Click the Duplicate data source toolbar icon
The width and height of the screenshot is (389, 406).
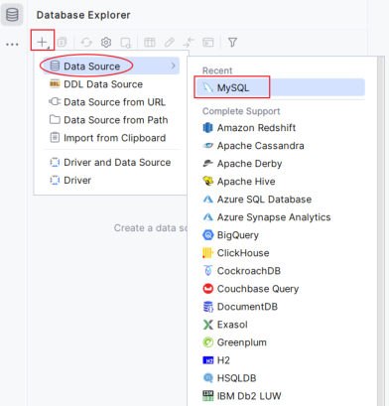(x=62, y=42)
